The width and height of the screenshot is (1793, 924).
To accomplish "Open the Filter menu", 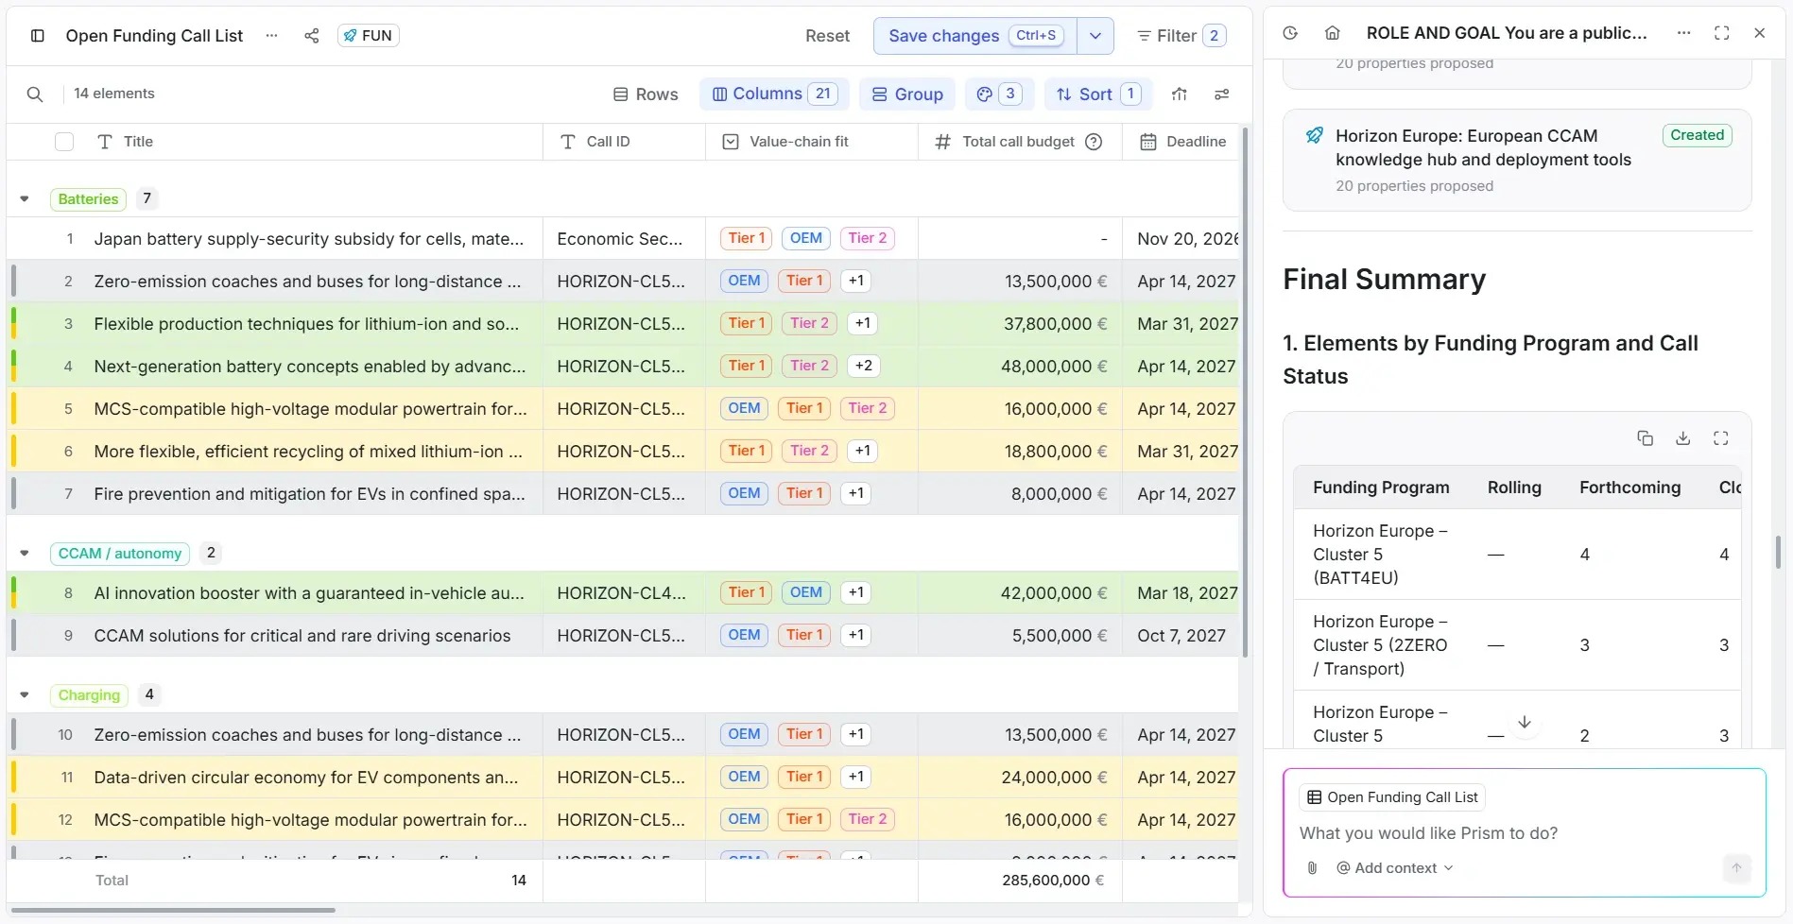I will coord(1181,36).
